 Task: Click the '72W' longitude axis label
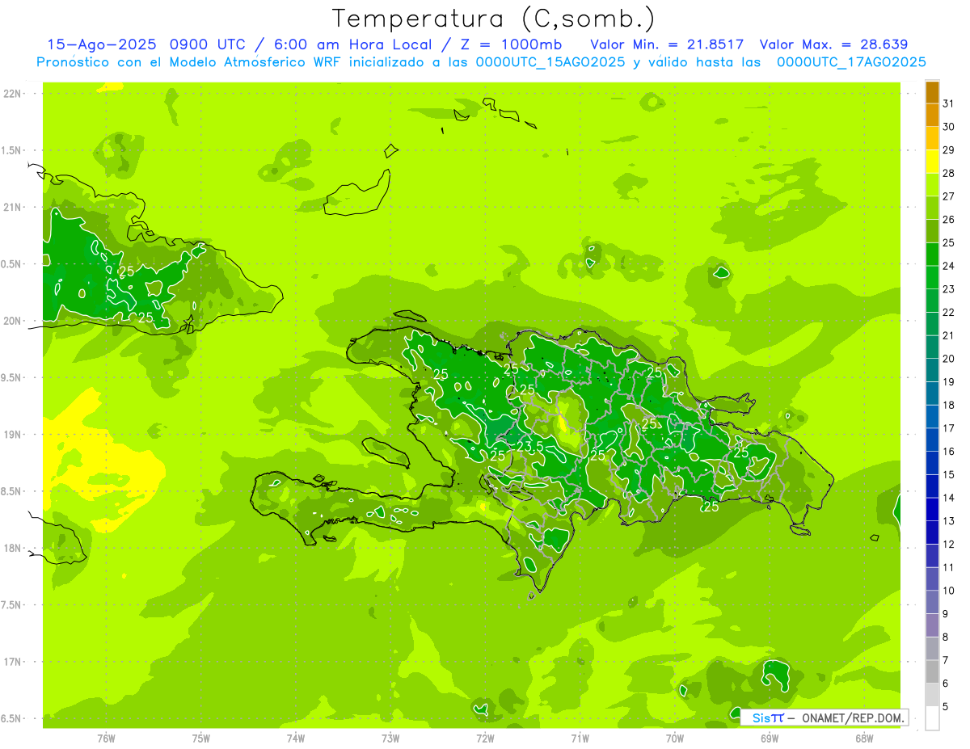pyautogui.click(x=485, y=738)
